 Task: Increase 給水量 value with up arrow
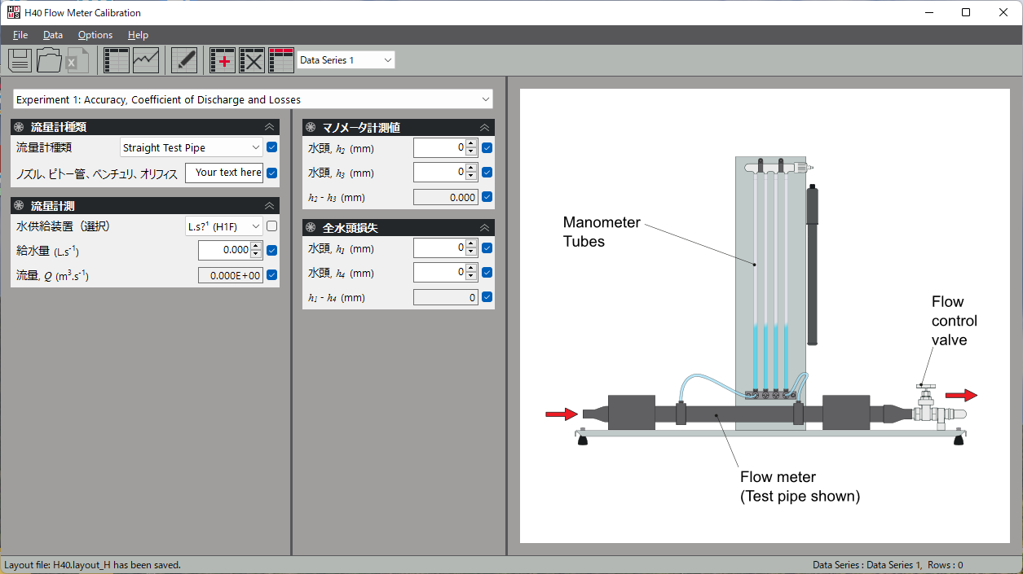[x=256, y=246]
